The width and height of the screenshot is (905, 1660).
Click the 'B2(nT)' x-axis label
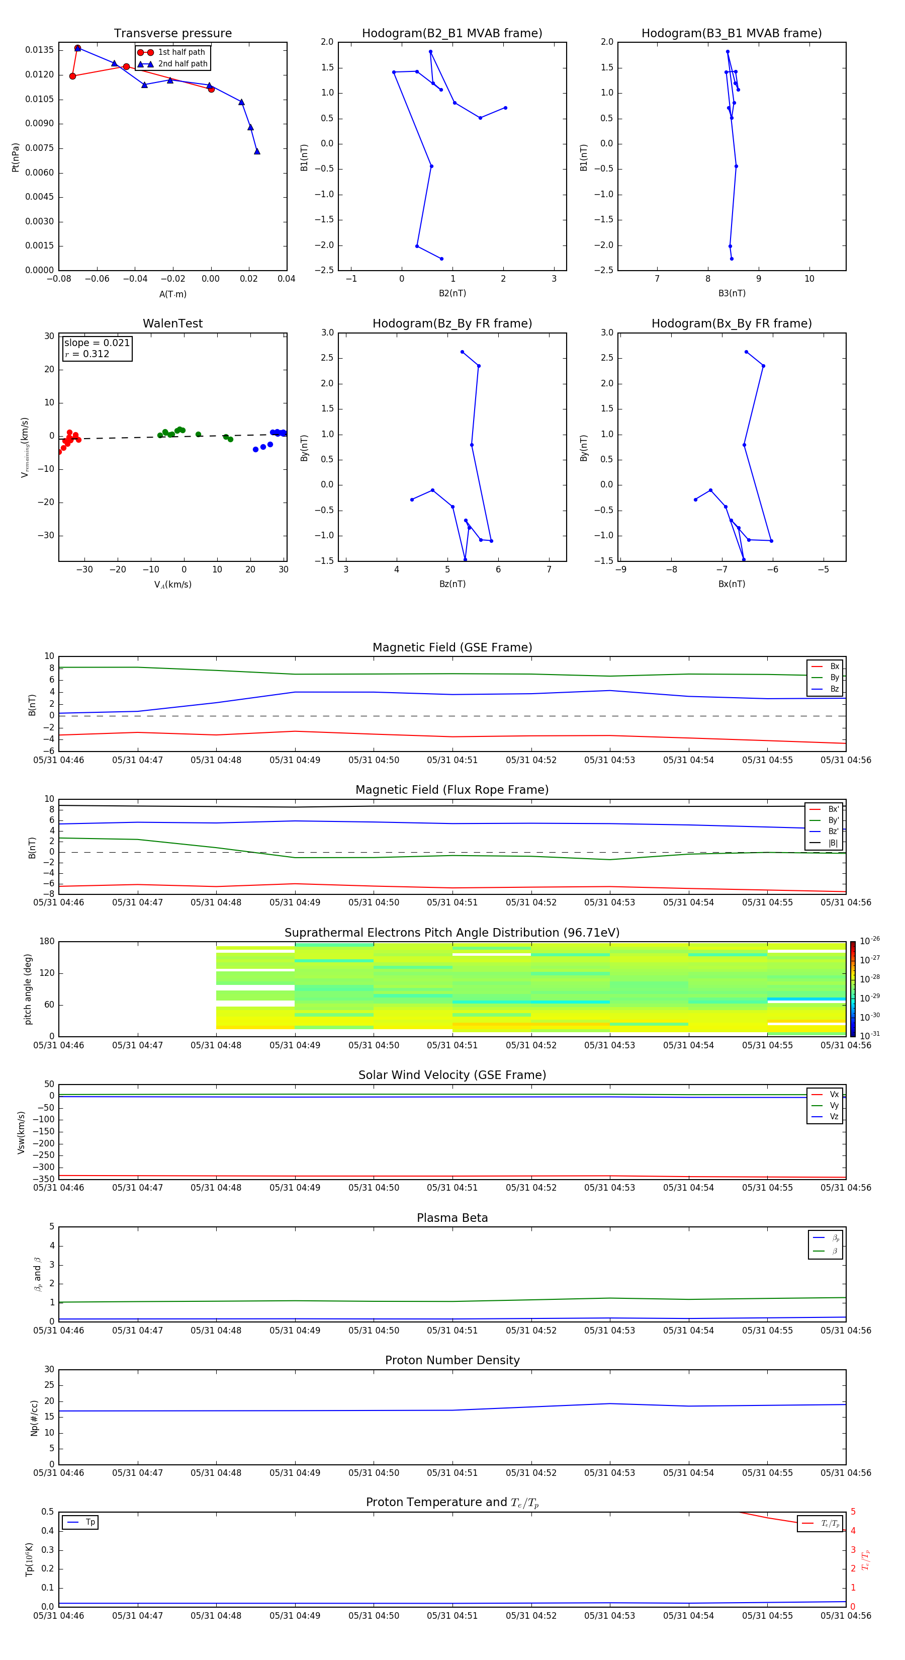coord(452,293)
